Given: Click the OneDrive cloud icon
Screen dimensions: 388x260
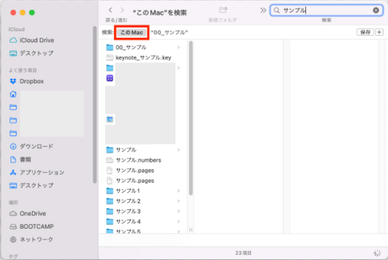Looking at the screenshot, I should point(13,213).
